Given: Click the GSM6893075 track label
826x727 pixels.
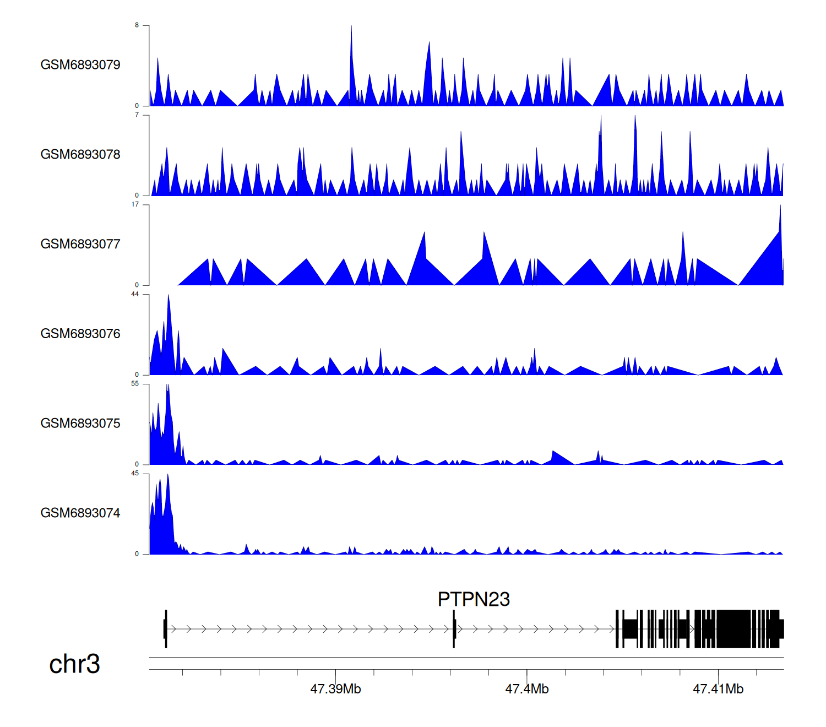Looking at the screenshot, I should 80,424.
